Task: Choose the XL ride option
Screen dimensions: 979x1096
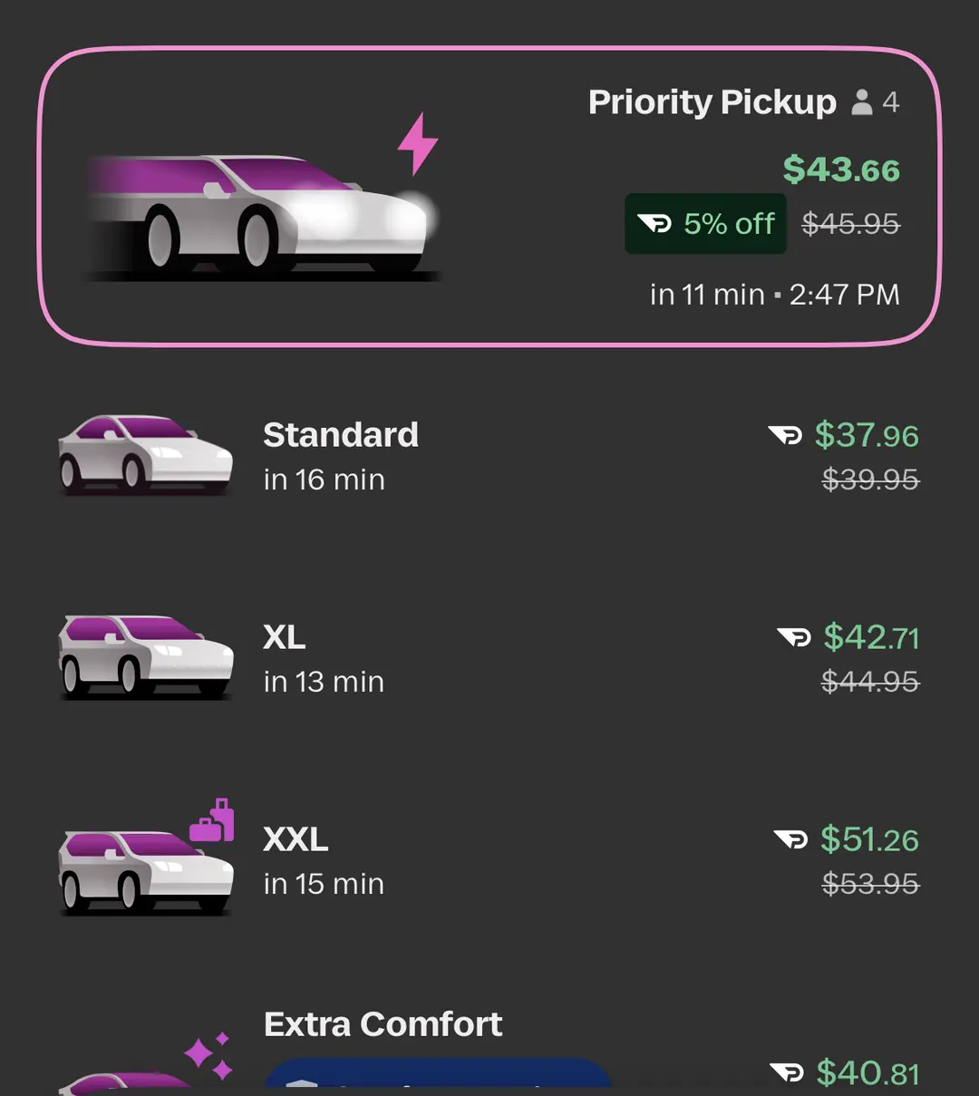Action: pos(489,659)
